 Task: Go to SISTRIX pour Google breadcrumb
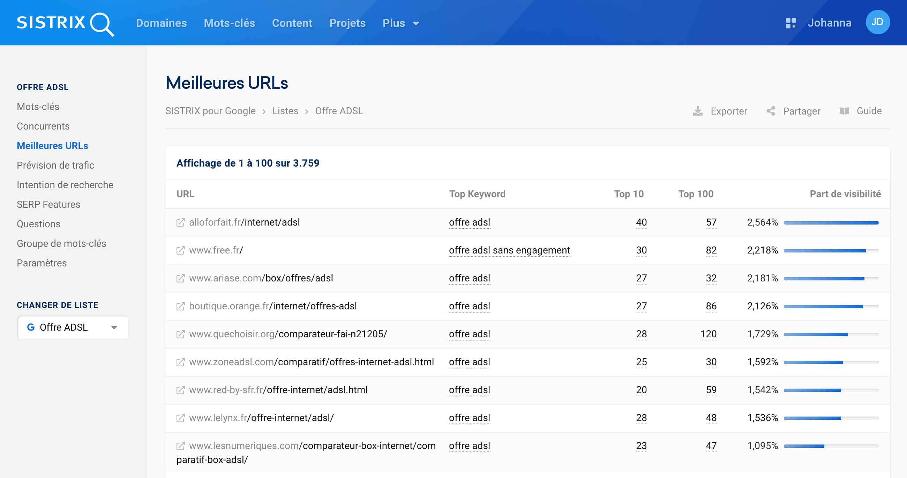(x=210, y=111)
